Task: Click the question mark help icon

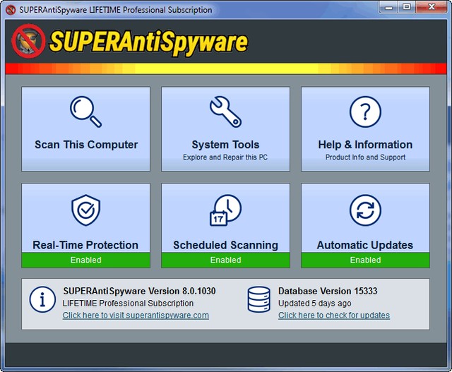Action: pyautogui.click(x=365, y=112)
